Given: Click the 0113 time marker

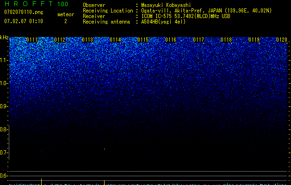Looking at the screenshot, I should click(87, 40).
